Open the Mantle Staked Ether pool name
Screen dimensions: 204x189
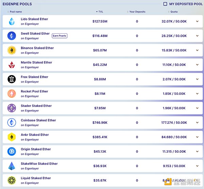coord(36,63)
